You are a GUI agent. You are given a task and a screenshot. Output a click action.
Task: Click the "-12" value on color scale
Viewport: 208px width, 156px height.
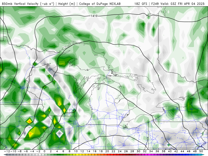point(7,151)
